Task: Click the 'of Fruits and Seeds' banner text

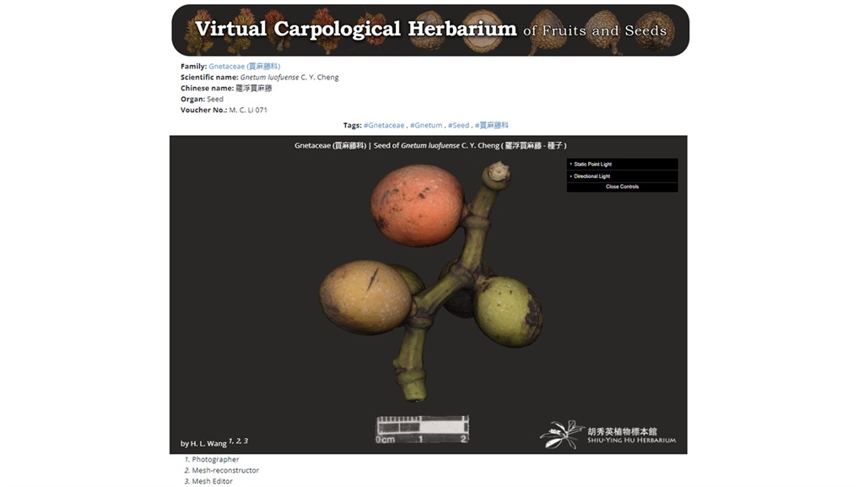Action: click(594, 31)
